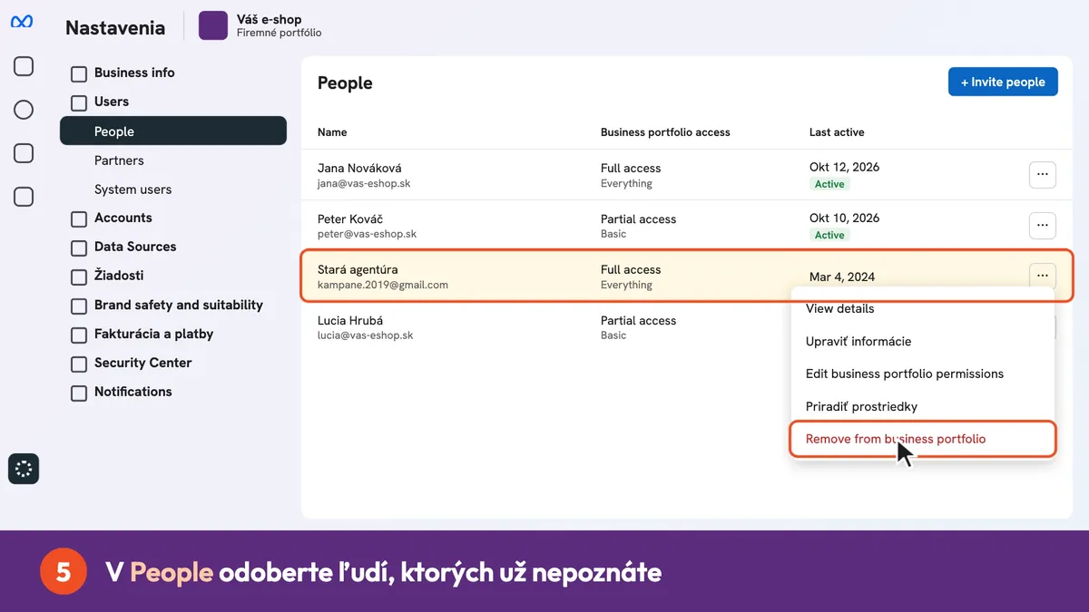Select People in the sidebar
This screenshot has height=612, width=1089.
click(x=173, y=131)
